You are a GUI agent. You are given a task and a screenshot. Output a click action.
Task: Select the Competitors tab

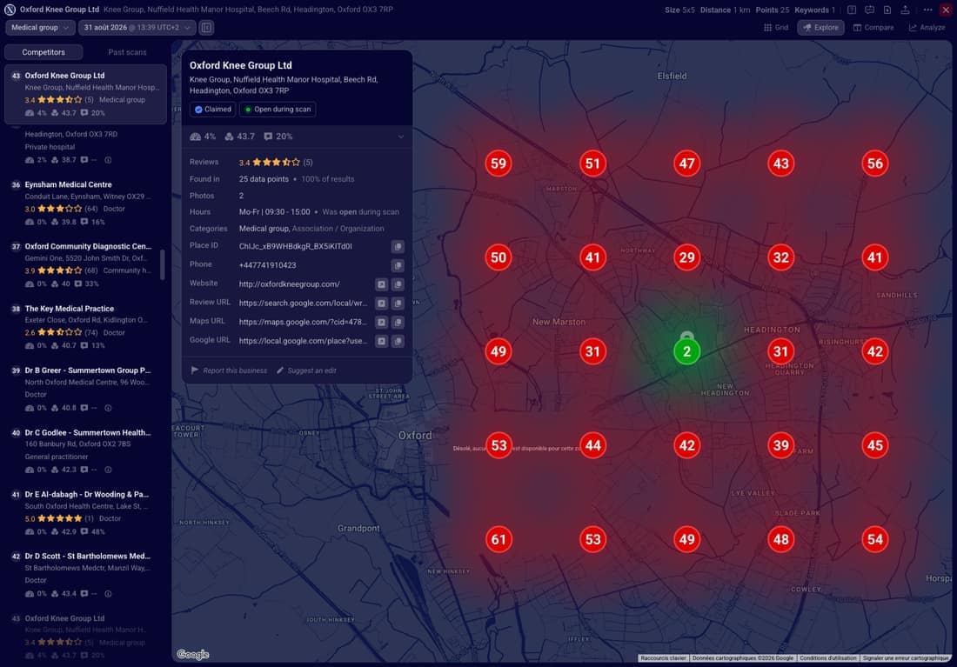point(43,52)
